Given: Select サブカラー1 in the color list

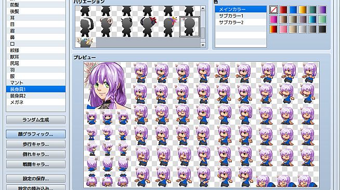Looking at the screenshot, I should 241,16.
